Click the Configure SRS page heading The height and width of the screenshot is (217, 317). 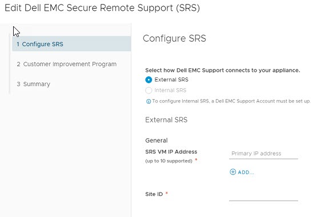[x=174, y=38]
